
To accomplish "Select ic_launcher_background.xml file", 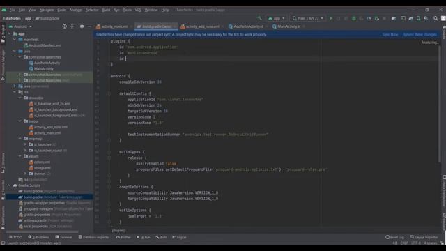I will [x=53, y=109].
